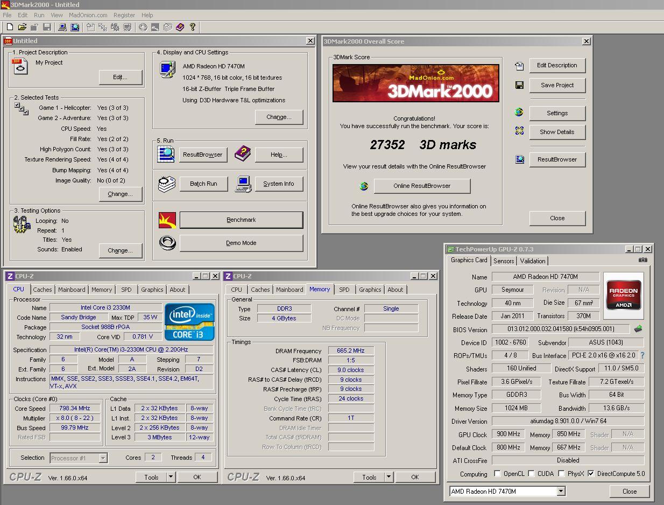Click the Open project folder toolbar icon
The image size is (664, 505).
22,27
